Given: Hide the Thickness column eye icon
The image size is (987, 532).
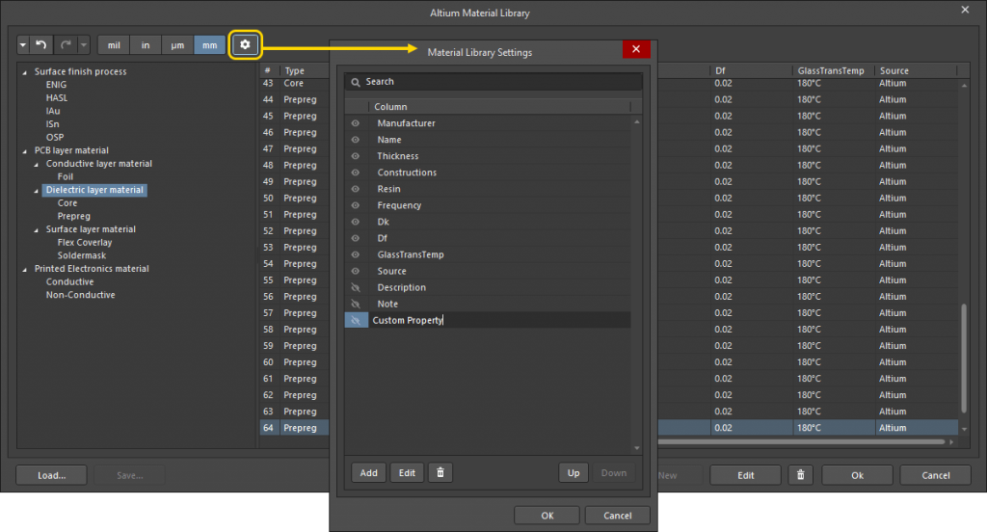Looking at the screenshot, I should 356,156.
